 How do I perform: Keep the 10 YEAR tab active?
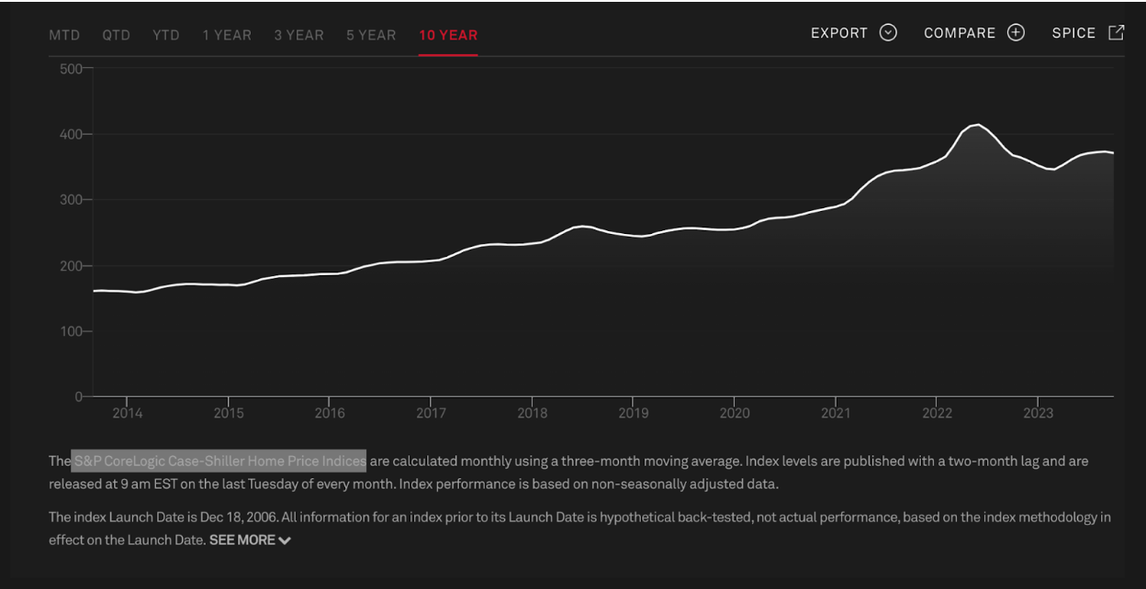point(448,35)
